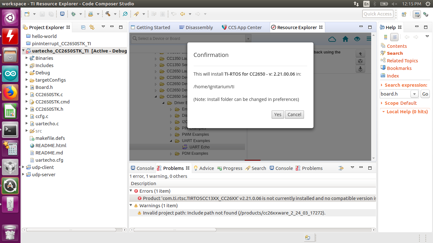Viewport: 433px width, 243px height.
Task: Open the Progress tab
Action: (230, 168)
